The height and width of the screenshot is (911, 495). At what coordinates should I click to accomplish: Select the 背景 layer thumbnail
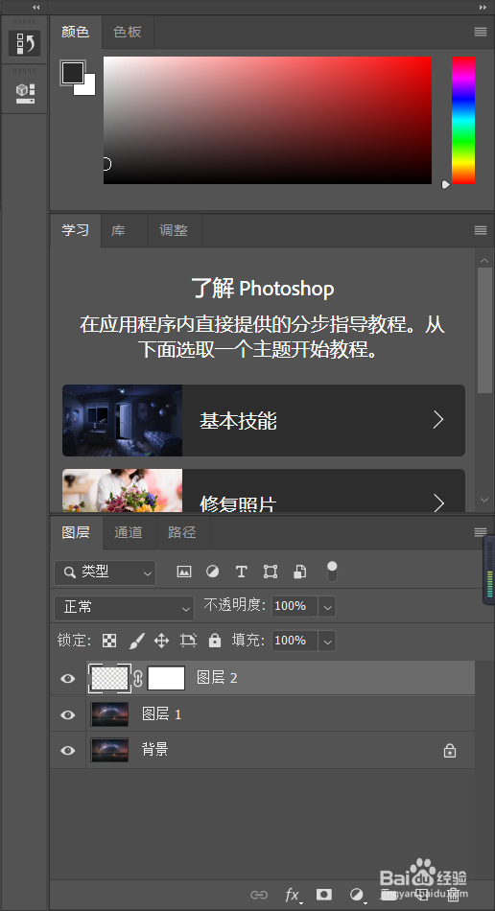tap(109, 751)
